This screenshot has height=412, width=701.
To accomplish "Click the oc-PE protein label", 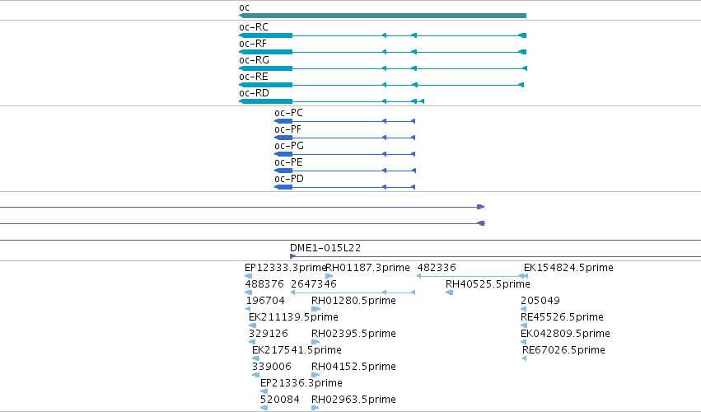I will tap(288, 162).
